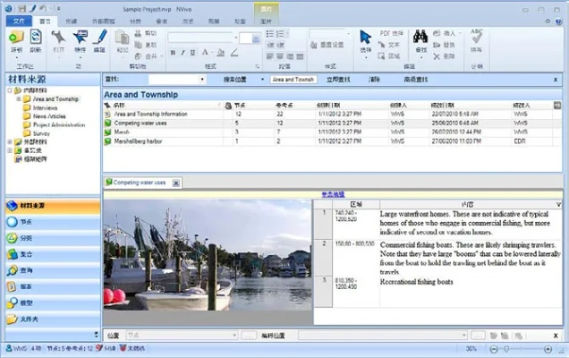Image resolution: width=569 pixels, height=358 pixels.
Task: Expand the Externals folder tree node
Action: coord(10,141)
